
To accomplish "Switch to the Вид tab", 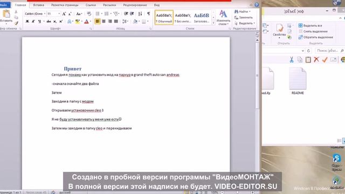I will (157, 5).
